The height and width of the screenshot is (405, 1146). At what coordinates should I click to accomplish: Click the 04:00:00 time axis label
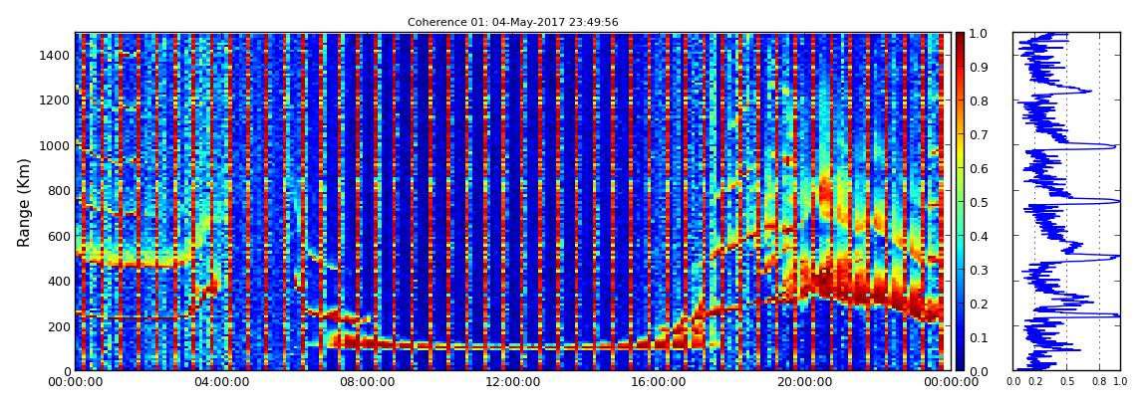coord(219,382)
